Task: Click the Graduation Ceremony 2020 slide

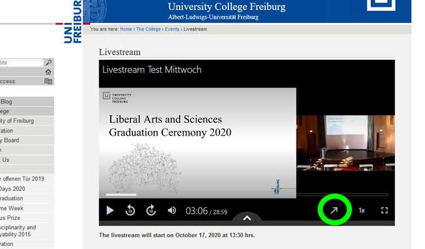Action: pos(197,143)
